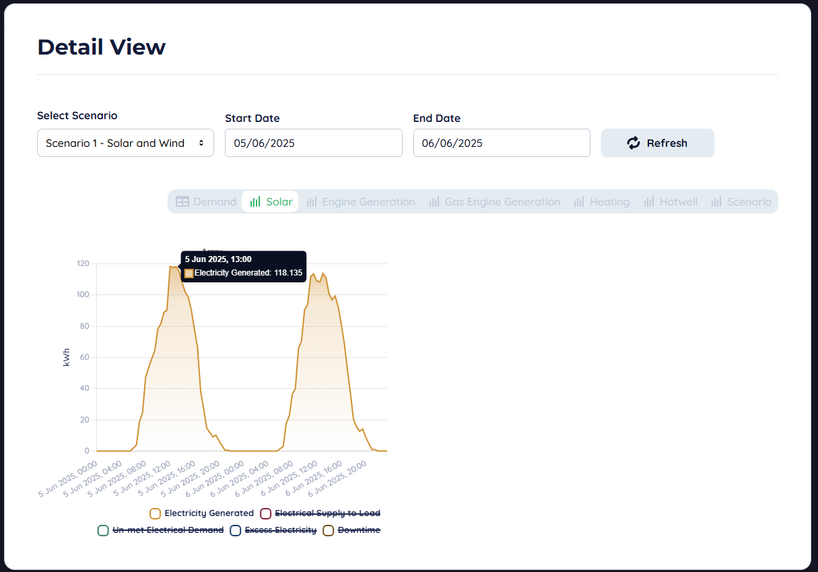Click the Gas Engine Generation chart icon
Image resolution: width=818 pixels, height=572 pixels.
click(x=434, y=201)
